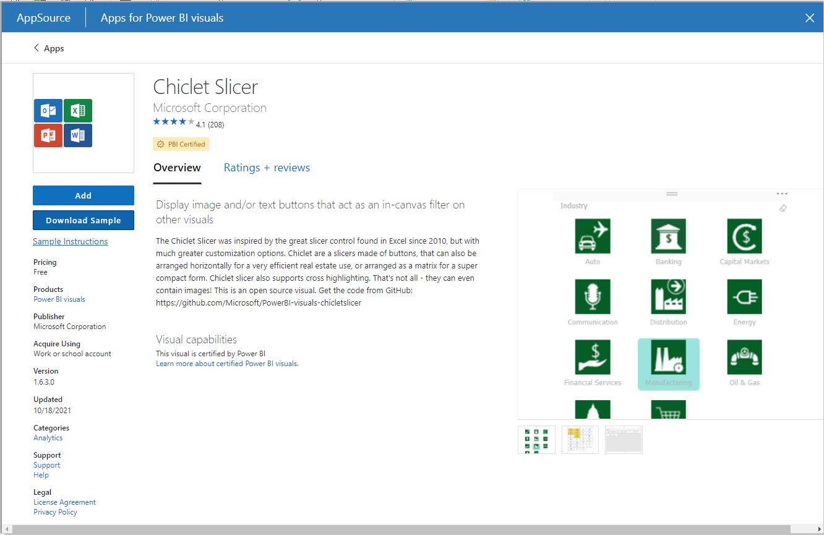The height and width of the screenshot is (535, 824).
Task: Click the Energy plug icon
Action: click(744, 296)
